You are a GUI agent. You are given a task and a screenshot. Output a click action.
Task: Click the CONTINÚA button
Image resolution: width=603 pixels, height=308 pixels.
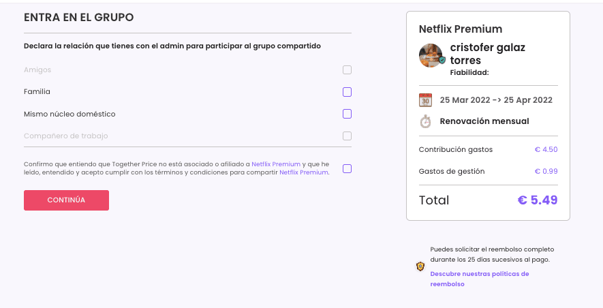point(66,200)
